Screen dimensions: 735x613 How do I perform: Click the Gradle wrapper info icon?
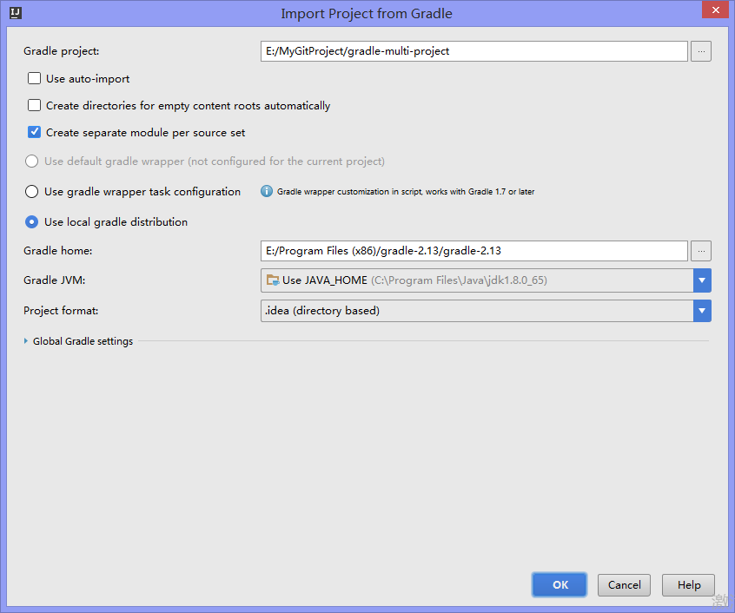pos(267,191)
